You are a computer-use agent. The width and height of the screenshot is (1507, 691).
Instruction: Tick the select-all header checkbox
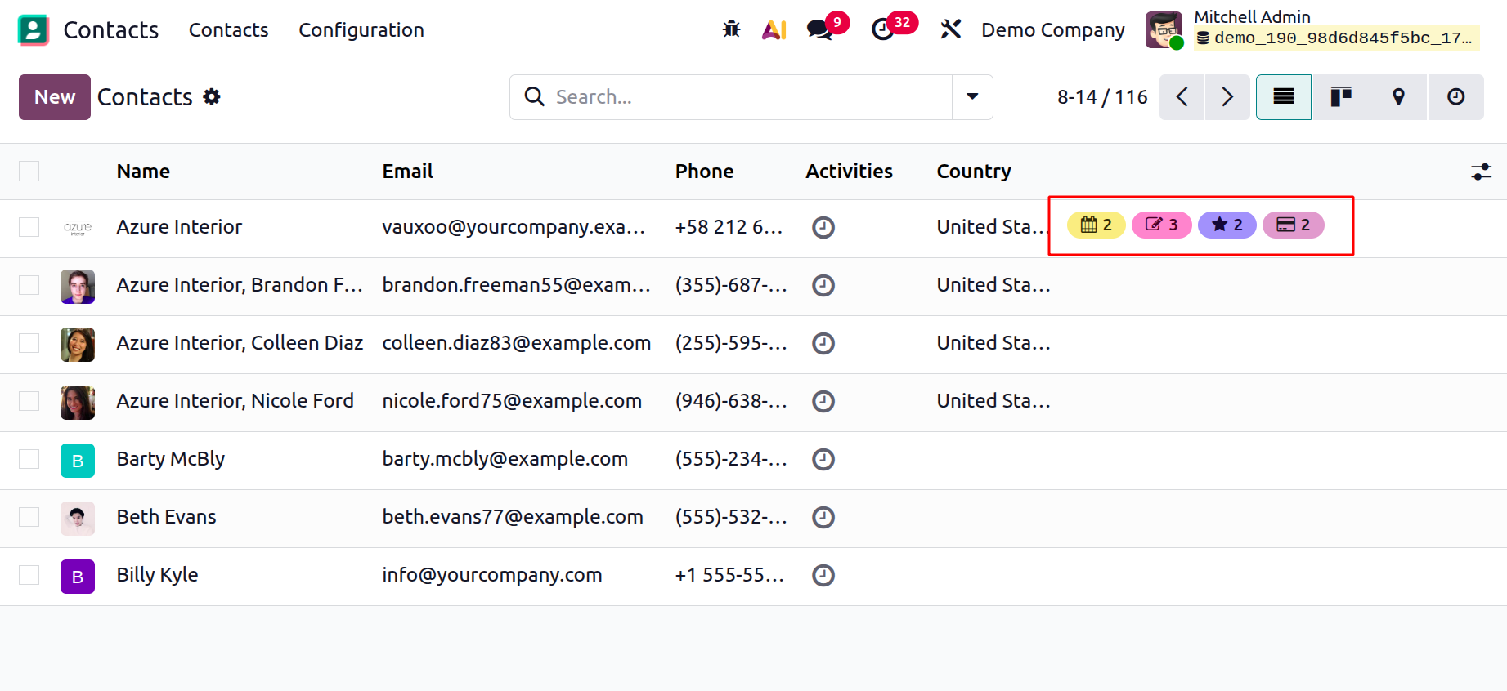tap(29, 172)
